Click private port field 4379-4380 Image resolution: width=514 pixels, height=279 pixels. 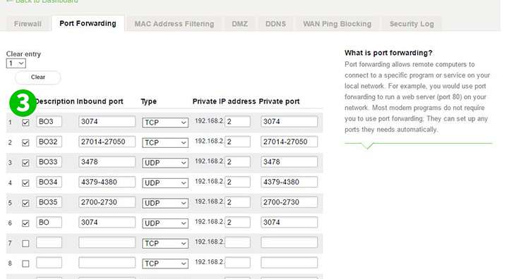tap(289, 182)
